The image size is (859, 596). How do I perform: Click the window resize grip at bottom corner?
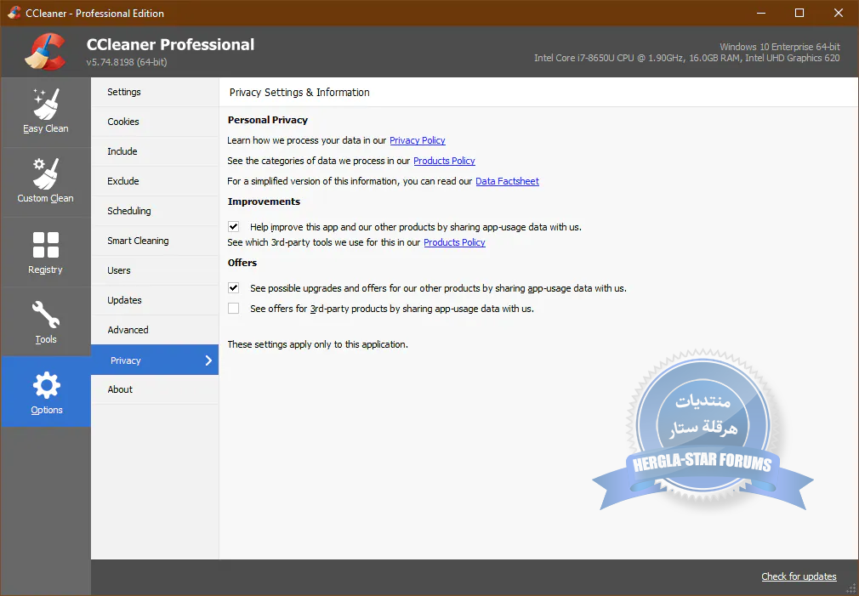850,588
